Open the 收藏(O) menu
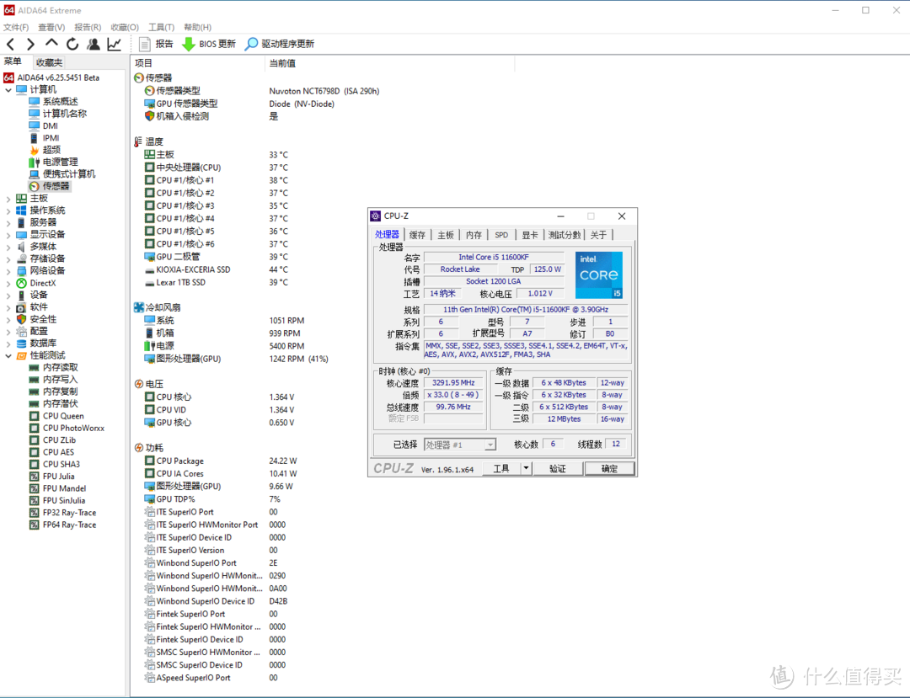Screen dimensions: 910x698 coord(125,27)
